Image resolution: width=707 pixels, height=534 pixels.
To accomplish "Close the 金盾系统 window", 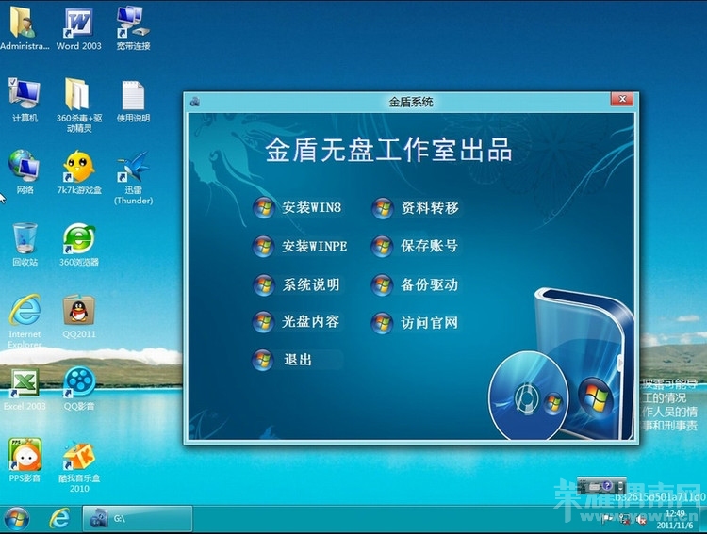I will [621, 100].
